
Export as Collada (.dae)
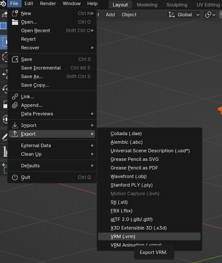coord(149,134)
